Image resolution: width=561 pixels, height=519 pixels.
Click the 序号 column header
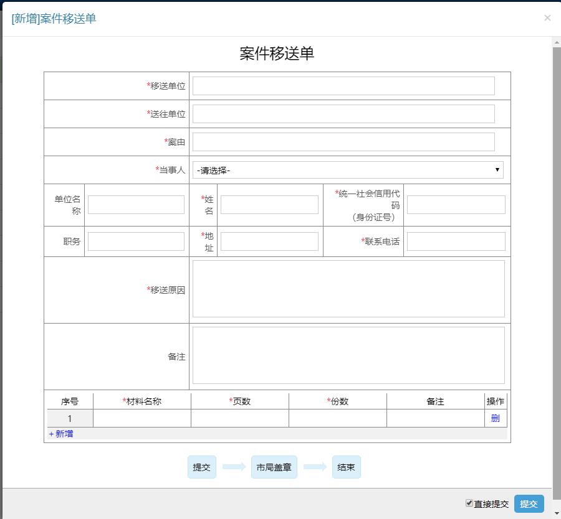70,401
